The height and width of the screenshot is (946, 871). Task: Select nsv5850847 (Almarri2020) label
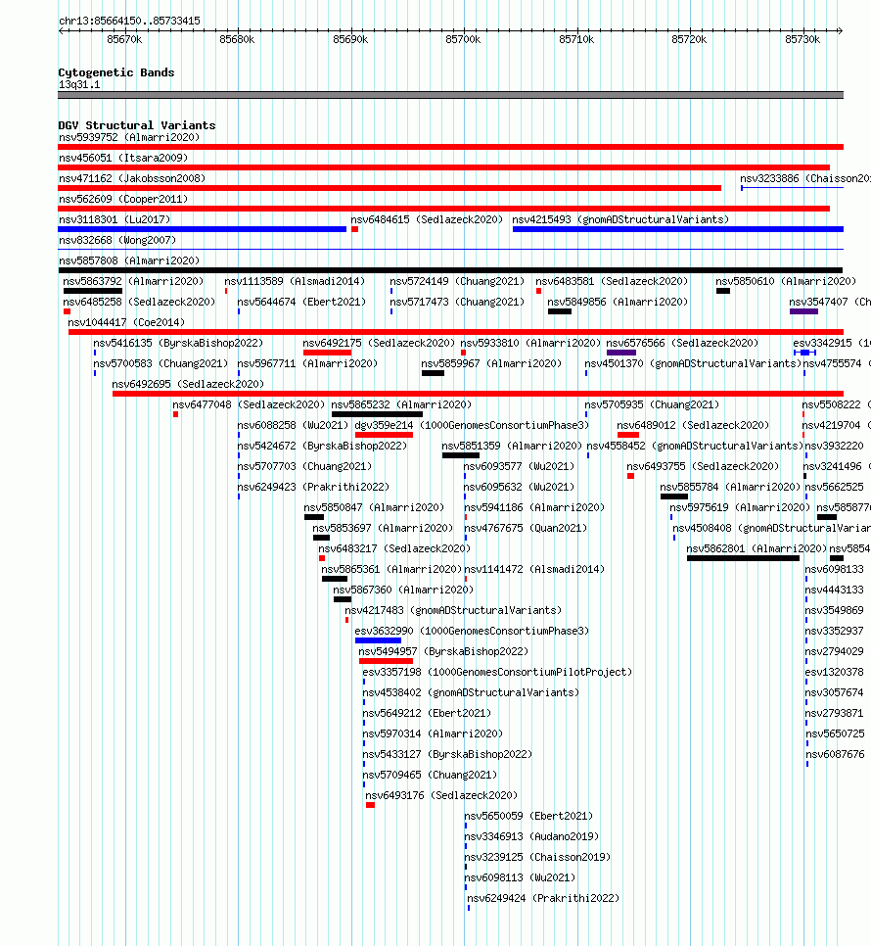pos(374,507)
